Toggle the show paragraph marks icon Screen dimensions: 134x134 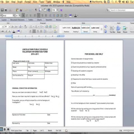(x=36, y=10)
